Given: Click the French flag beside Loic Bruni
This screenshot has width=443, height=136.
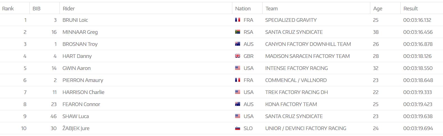Looking at the screenshot, I should (x=238, y=20).
